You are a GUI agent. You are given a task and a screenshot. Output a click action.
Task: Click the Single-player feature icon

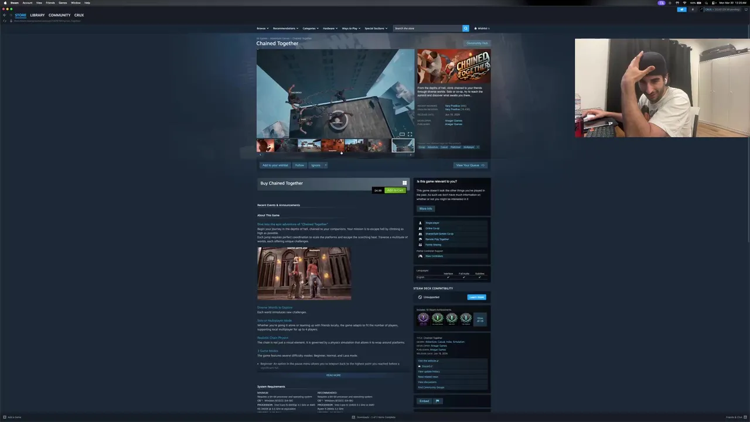point(420,223)
